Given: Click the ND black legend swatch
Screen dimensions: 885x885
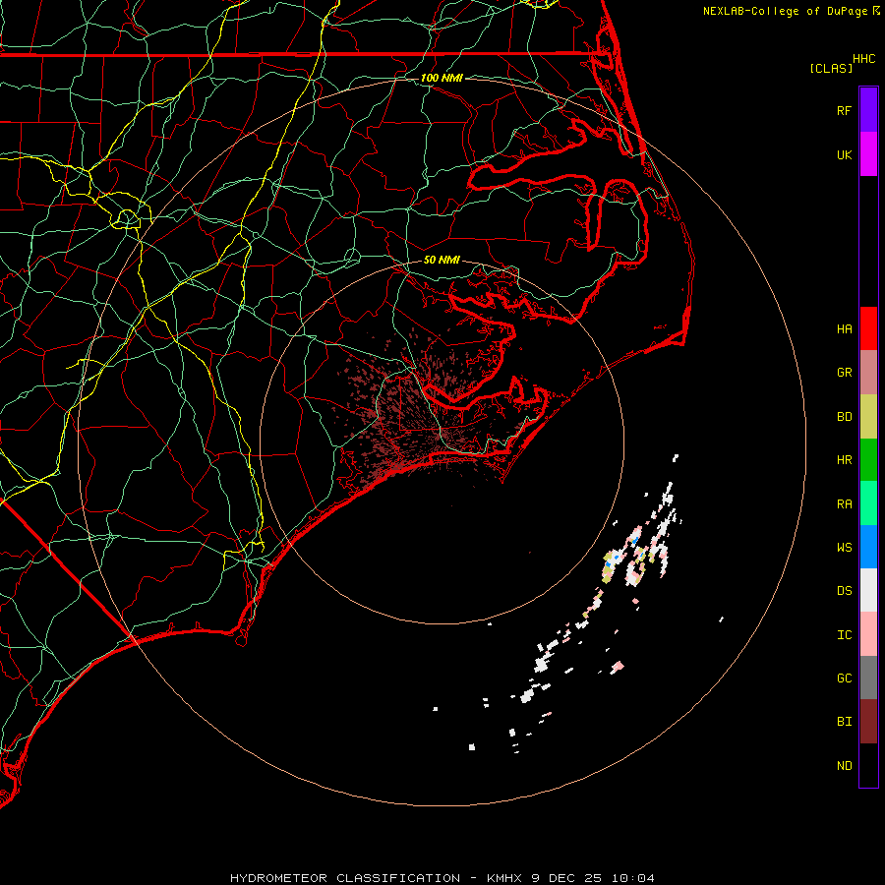Looking at the screenshot, I should click(868, 765).
